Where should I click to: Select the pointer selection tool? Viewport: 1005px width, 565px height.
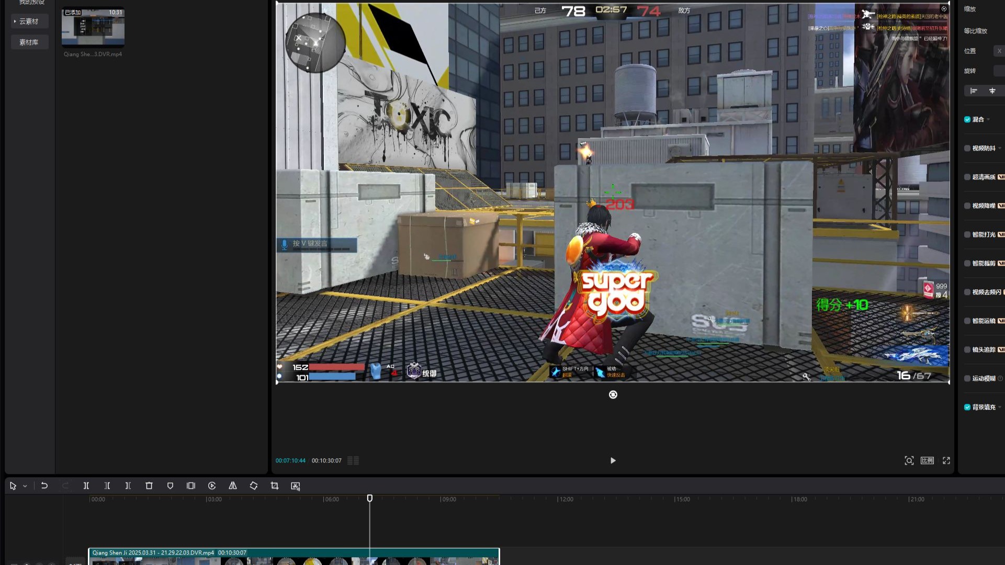pyautogui.click(x=13, y=486)
